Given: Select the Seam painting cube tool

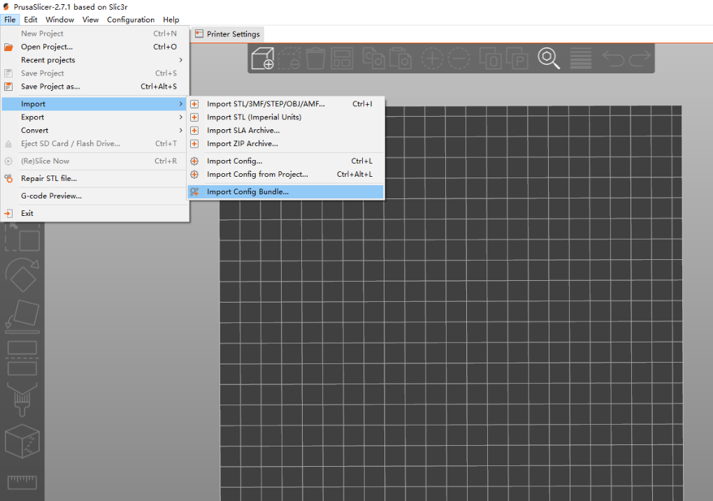Looking at the screenshot, I should [x=22, y=440].
